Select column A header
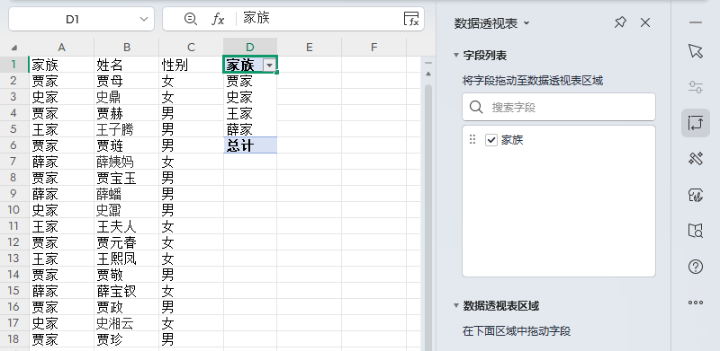Screen dimensions: 720x351 [61, 48]
